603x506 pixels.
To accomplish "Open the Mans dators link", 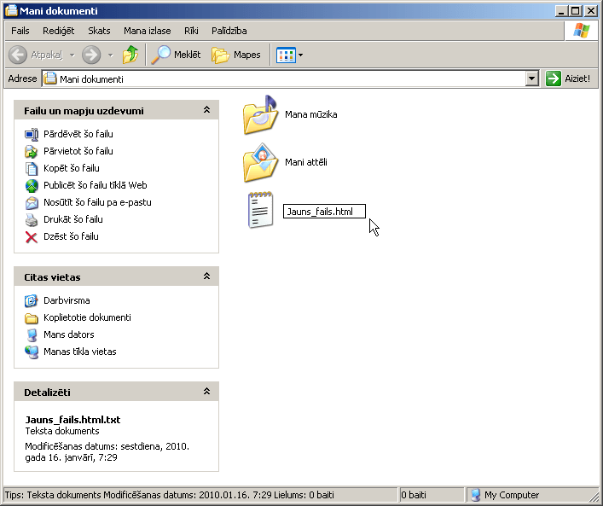I will (68, 334).
